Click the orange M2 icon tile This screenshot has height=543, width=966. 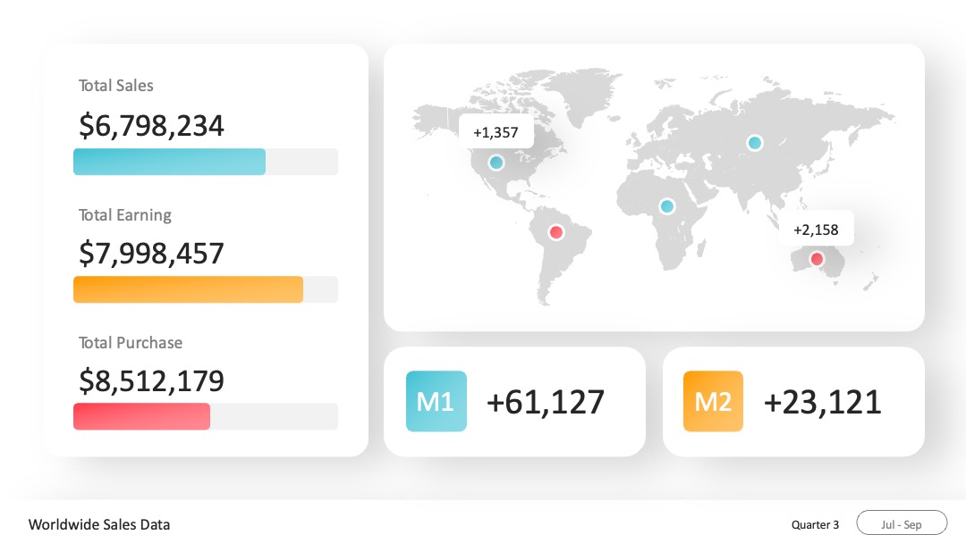pos(714,401)
